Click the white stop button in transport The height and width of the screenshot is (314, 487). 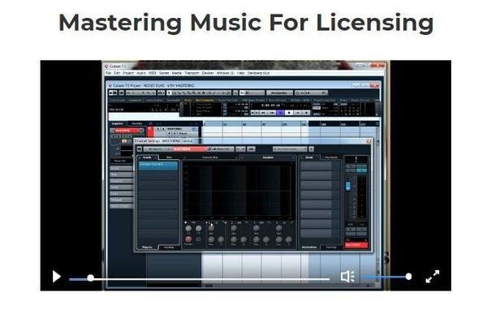pyautogui.click(x=289, y=113)
